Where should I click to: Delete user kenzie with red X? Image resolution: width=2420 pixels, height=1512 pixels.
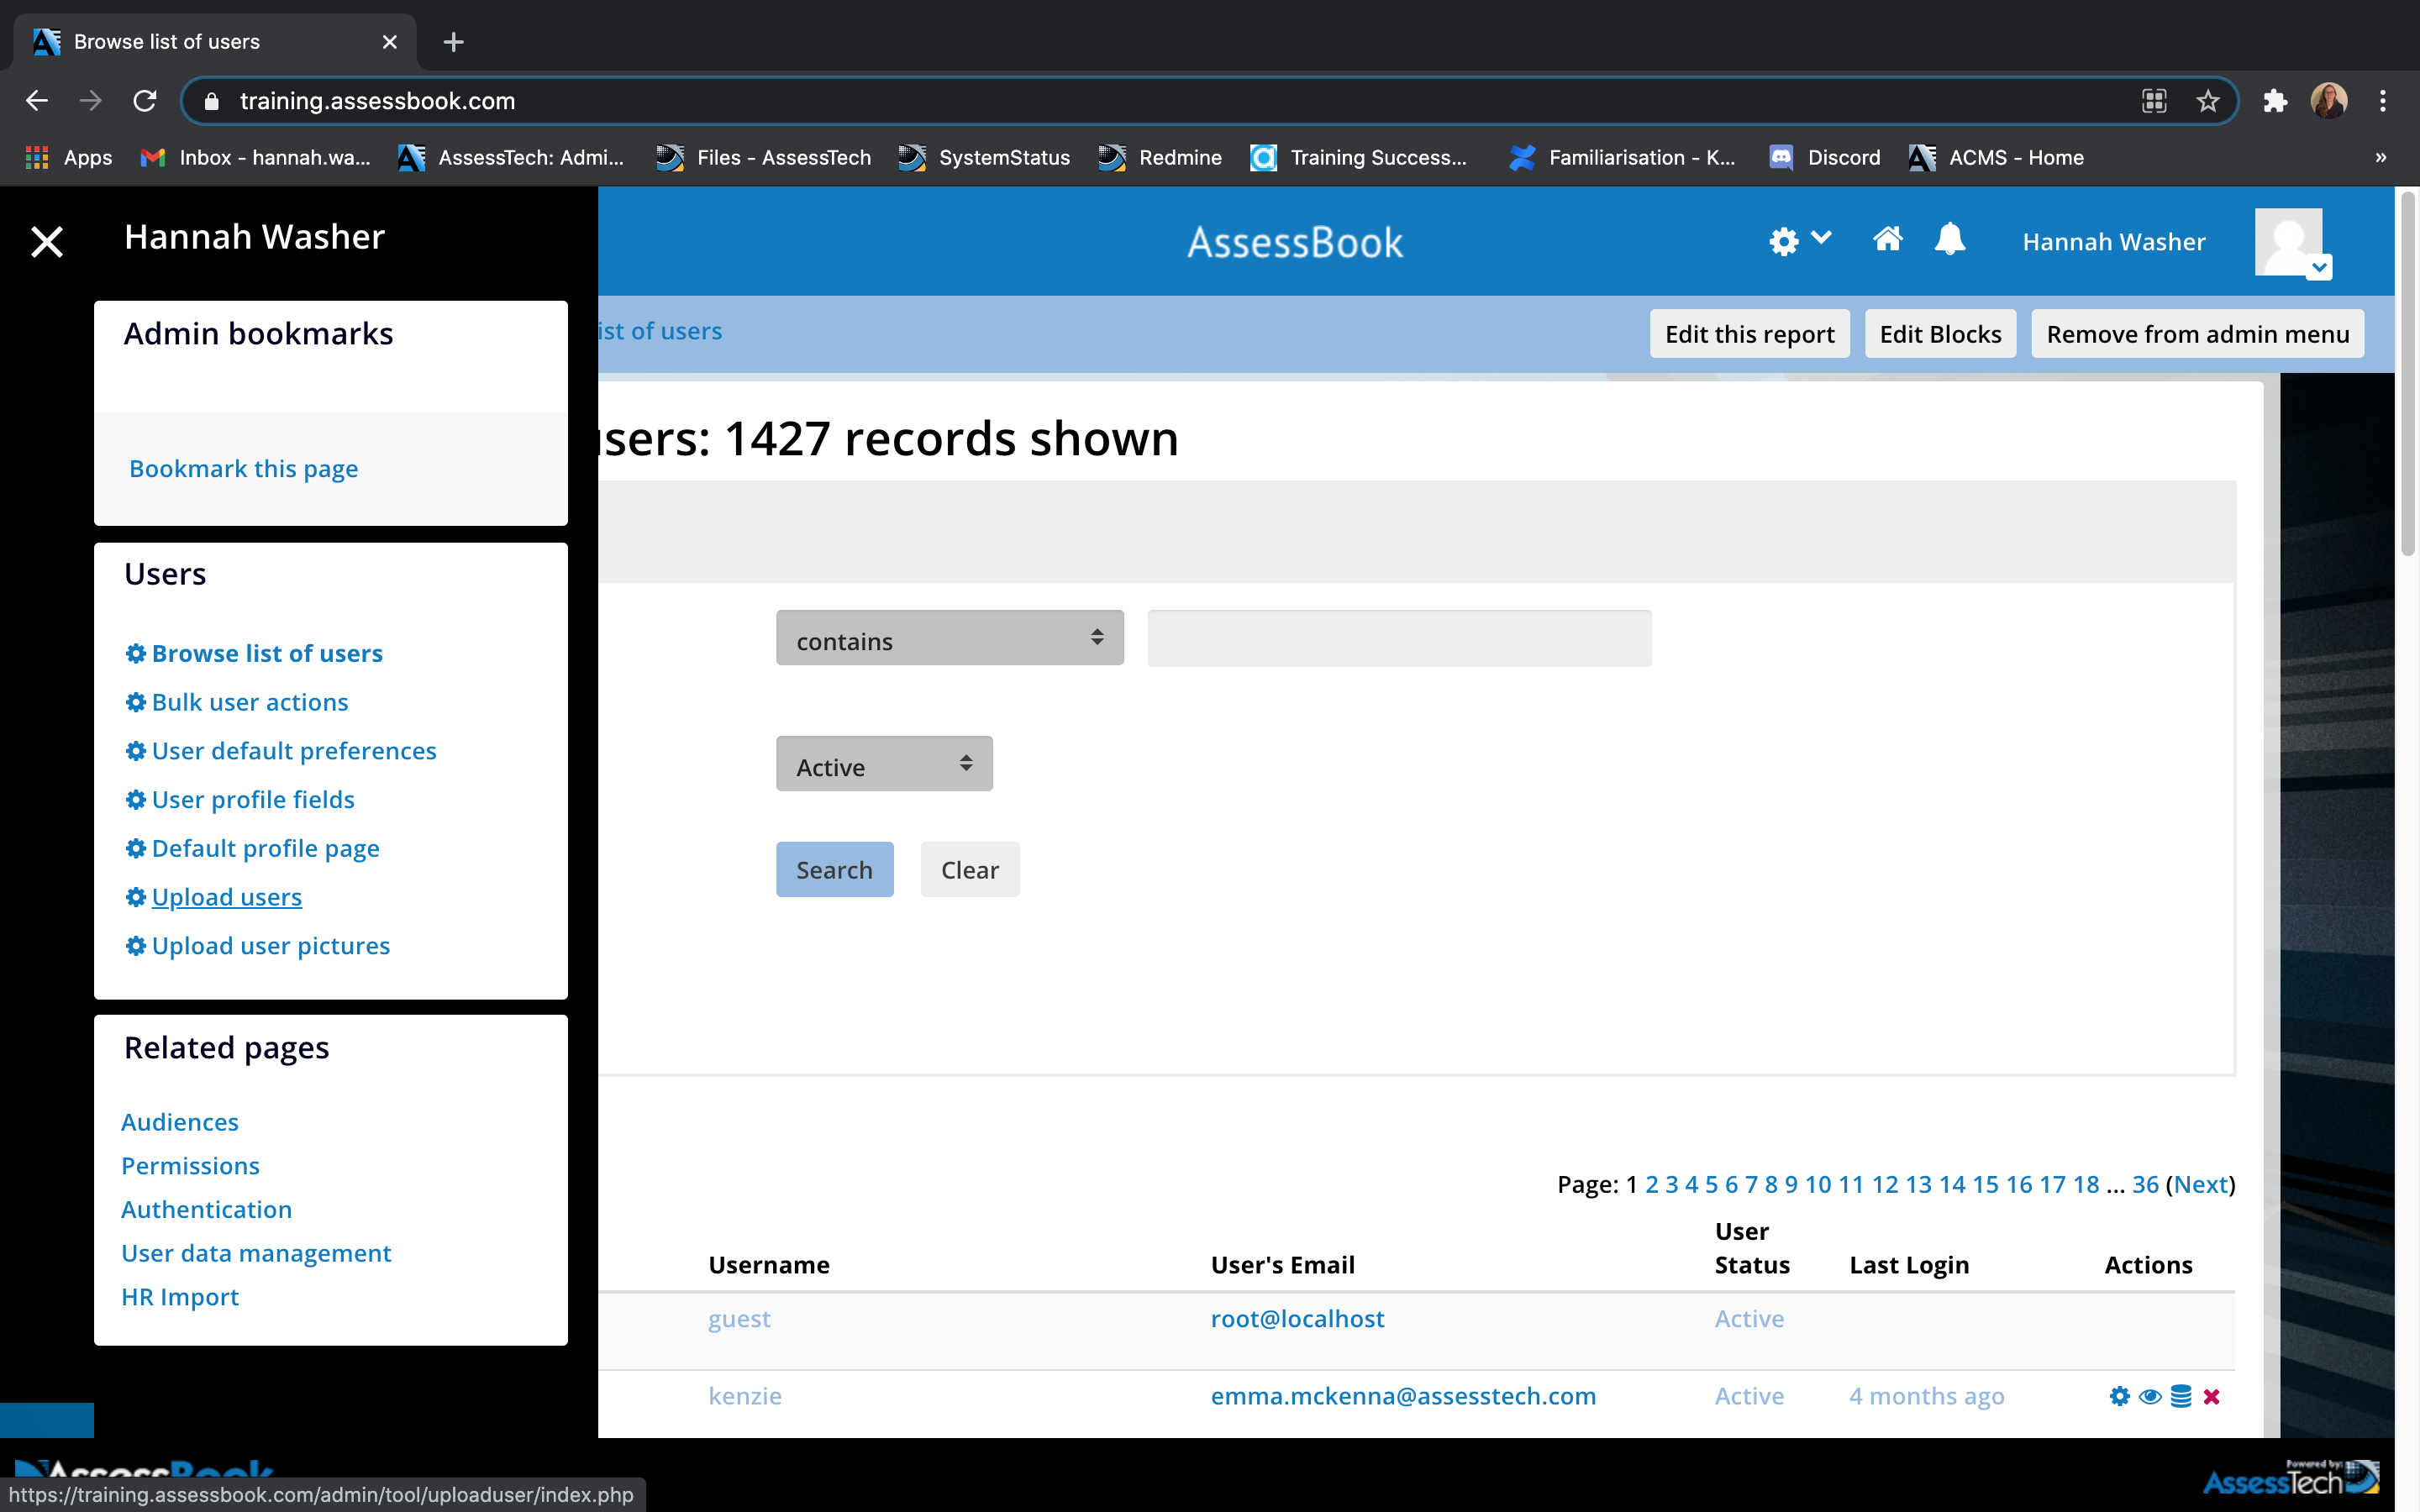point(2212,1396)
